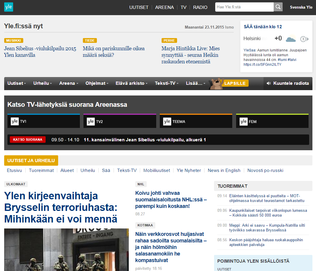
Task: Open AREENA in the top header
Action: 165,7
